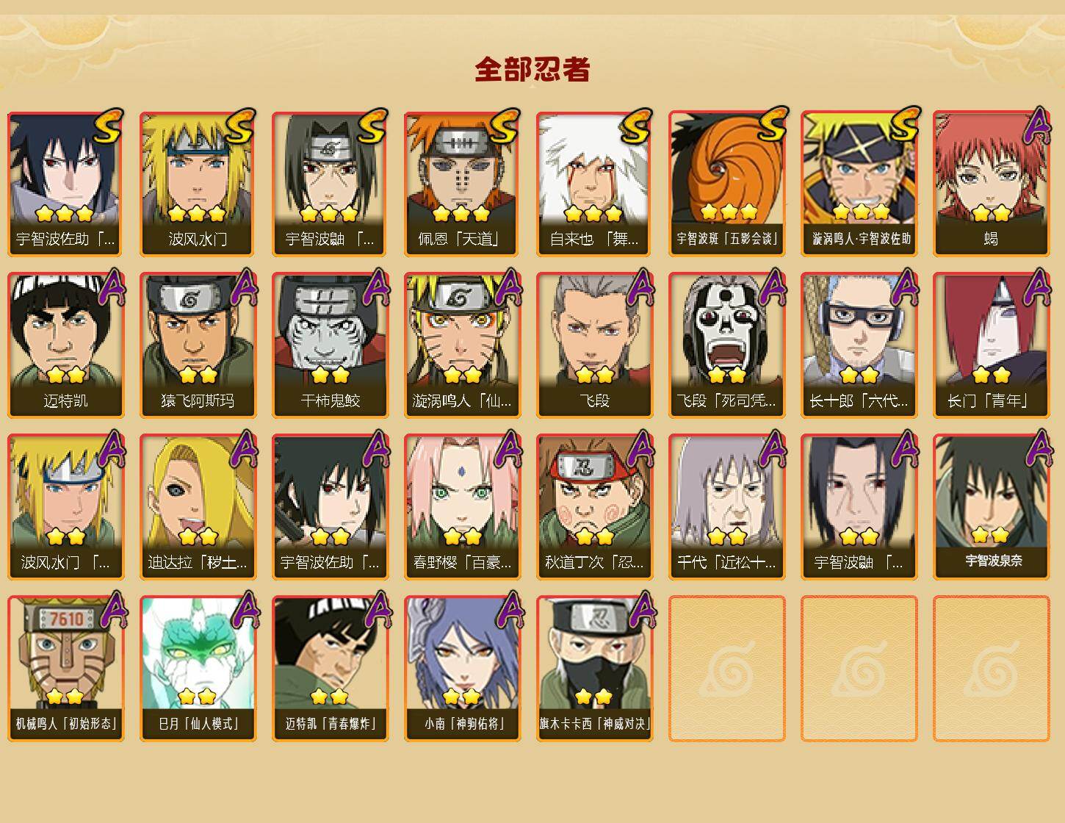Image resolution: width=1065 pixels, height=823 pixels.
Task: Open the 迈特凯 A-rank card
Action: tap(66, 345)
